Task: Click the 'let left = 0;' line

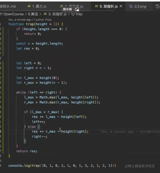Action: (29, 63)
